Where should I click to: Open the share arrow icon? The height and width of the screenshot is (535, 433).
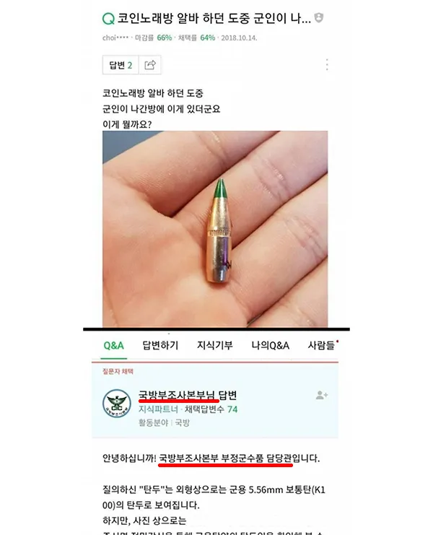[150, 65]
